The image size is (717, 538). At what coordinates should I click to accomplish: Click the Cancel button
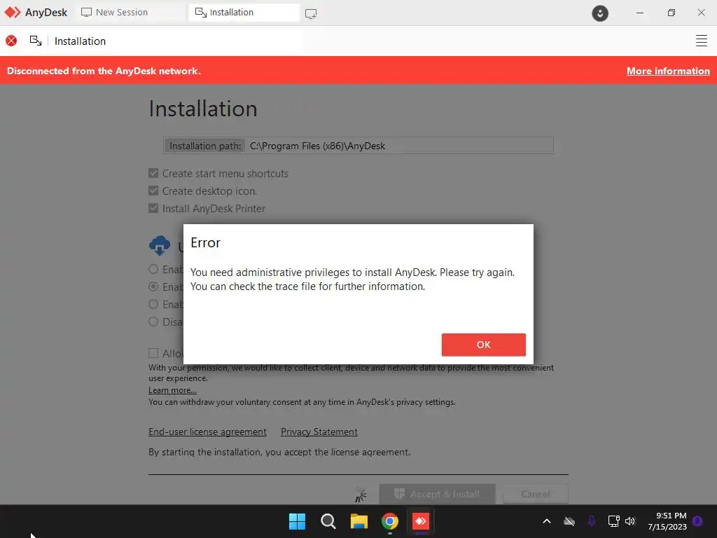536,494
